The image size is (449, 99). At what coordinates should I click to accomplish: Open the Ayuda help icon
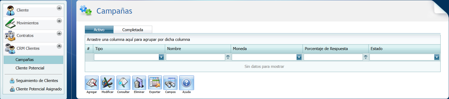pyautogui.click(x=186, y=83)
